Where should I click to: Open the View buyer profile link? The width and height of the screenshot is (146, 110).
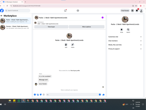tap(75, 71)
